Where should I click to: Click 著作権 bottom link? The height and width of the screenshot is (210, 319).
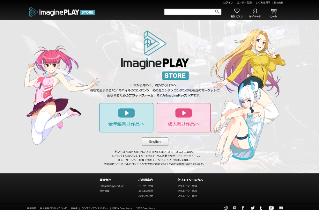tap(74, 208)
